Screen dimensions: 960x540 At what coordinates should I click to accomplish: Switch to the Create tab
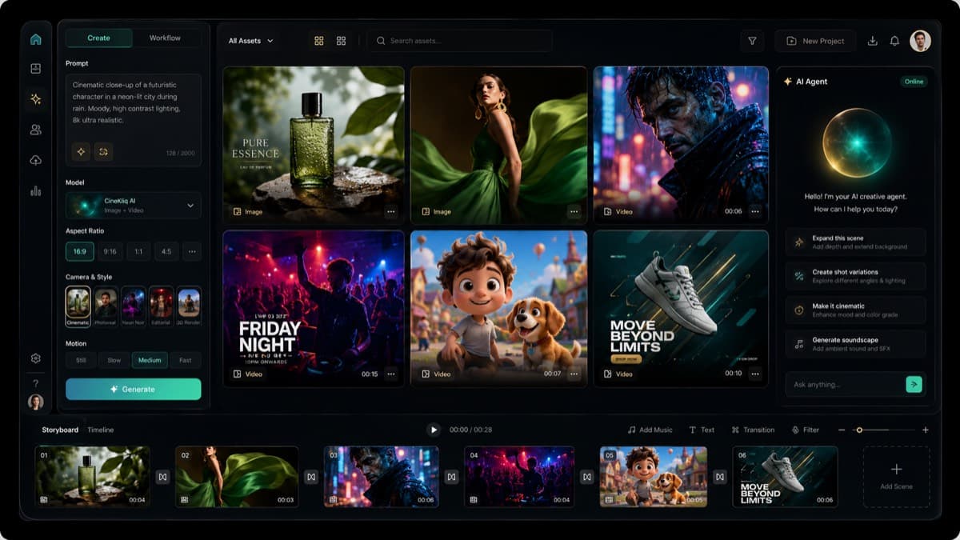(99, 38)
